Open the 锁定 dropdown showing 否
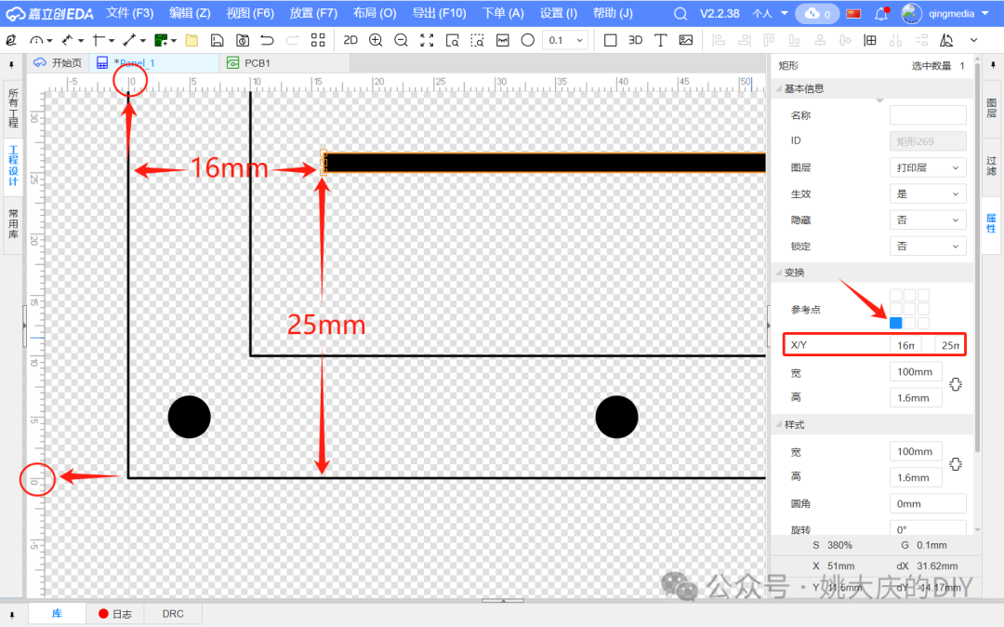Screen dimensions: 1004x627 coord(928,246)
